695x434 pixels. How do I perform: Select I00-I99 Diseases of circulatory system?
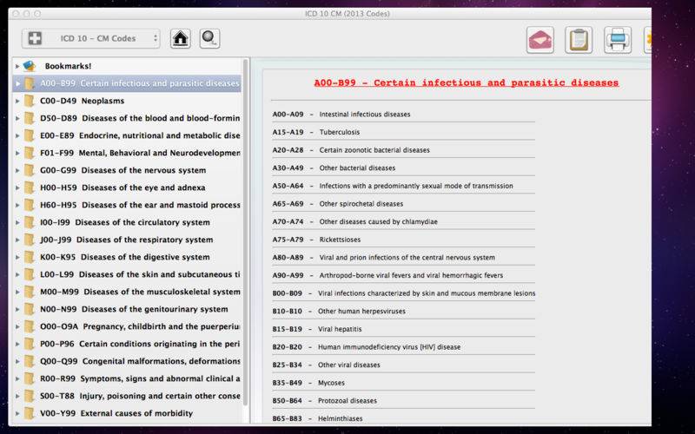[125, 222]
